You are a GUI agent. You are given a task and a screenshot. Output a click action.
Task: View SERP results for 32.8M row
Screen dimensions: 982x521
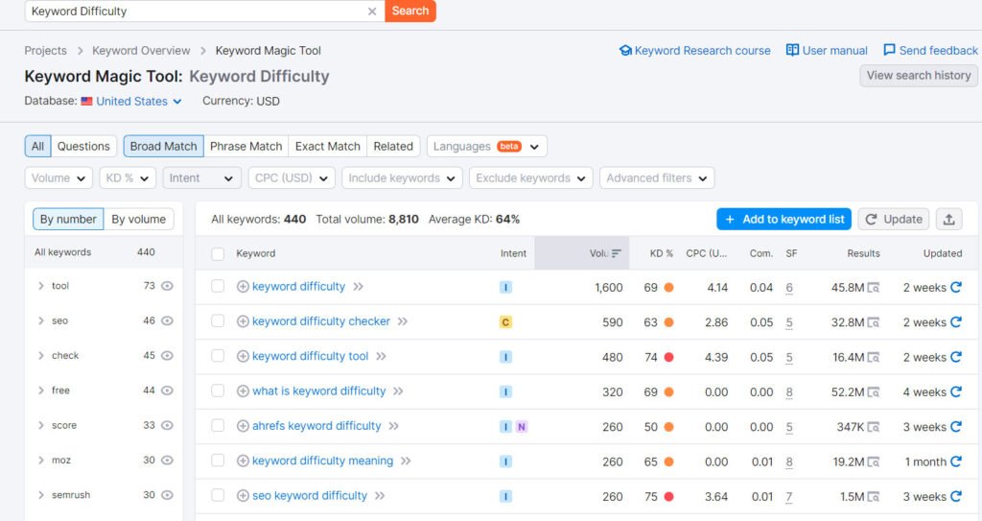click(873, 323)
